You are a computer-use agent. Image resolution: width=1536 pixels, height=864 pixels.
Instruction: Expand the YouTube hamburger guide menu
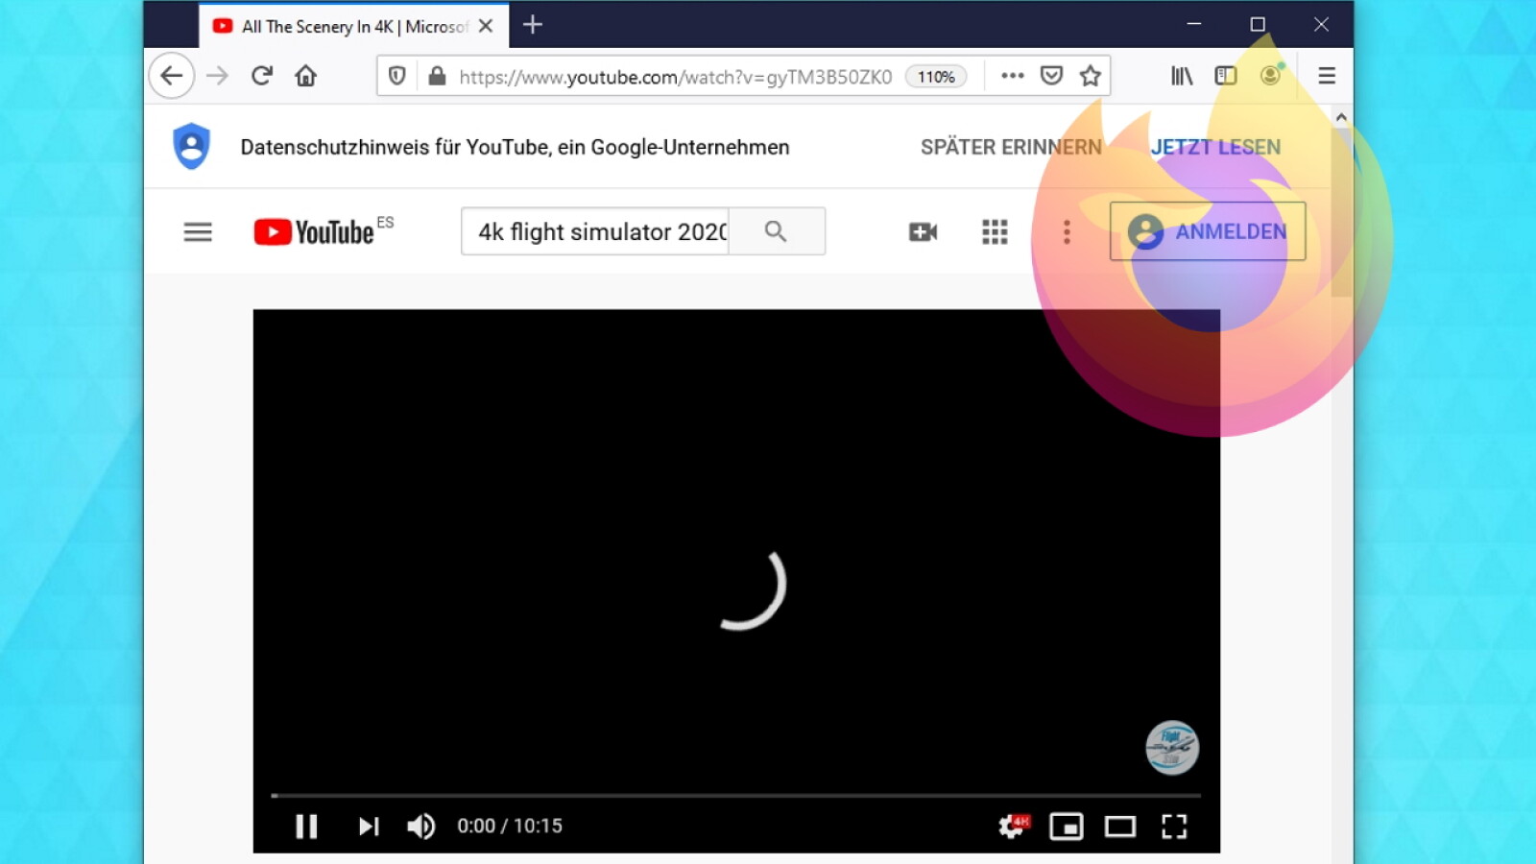pos(198,232)
